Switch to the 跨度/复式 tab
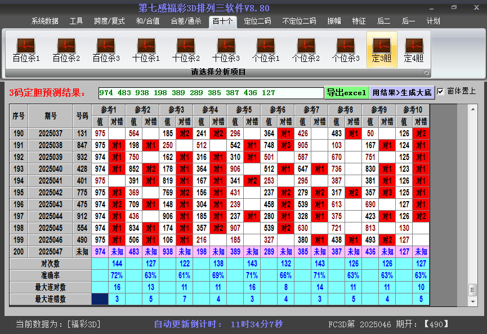 (109, 21)
